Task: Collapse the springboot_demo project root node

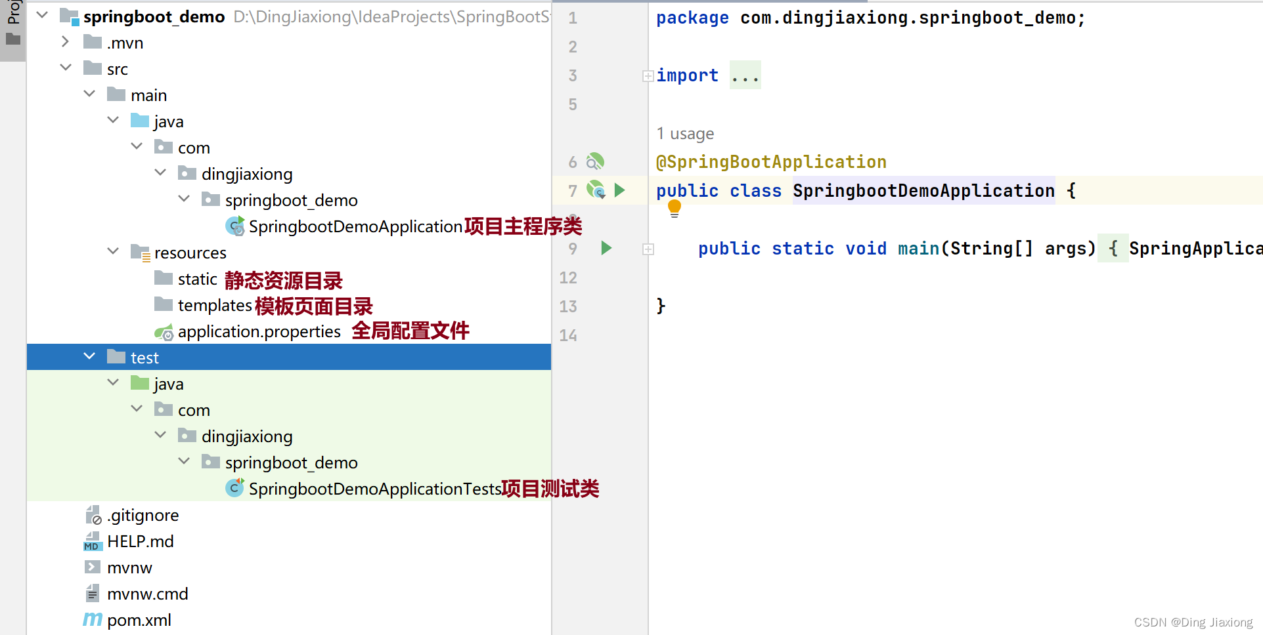Action: click(x=42, y=15)
